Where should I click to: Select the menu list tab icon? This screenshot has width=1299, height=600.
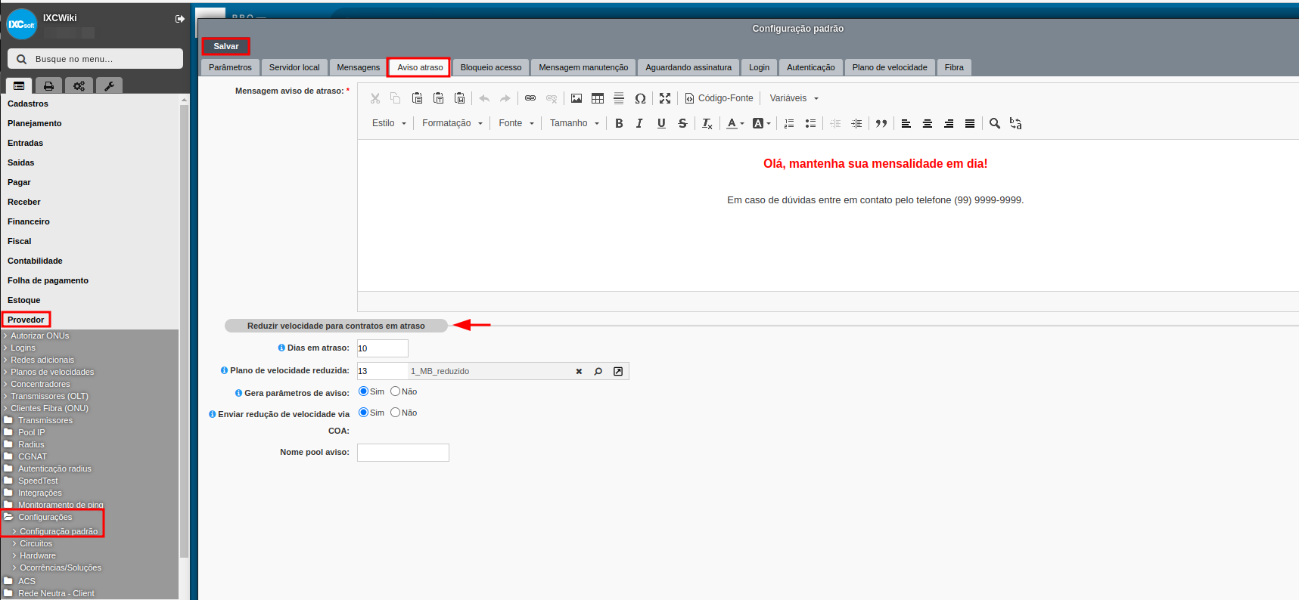[x=19, y=86]
